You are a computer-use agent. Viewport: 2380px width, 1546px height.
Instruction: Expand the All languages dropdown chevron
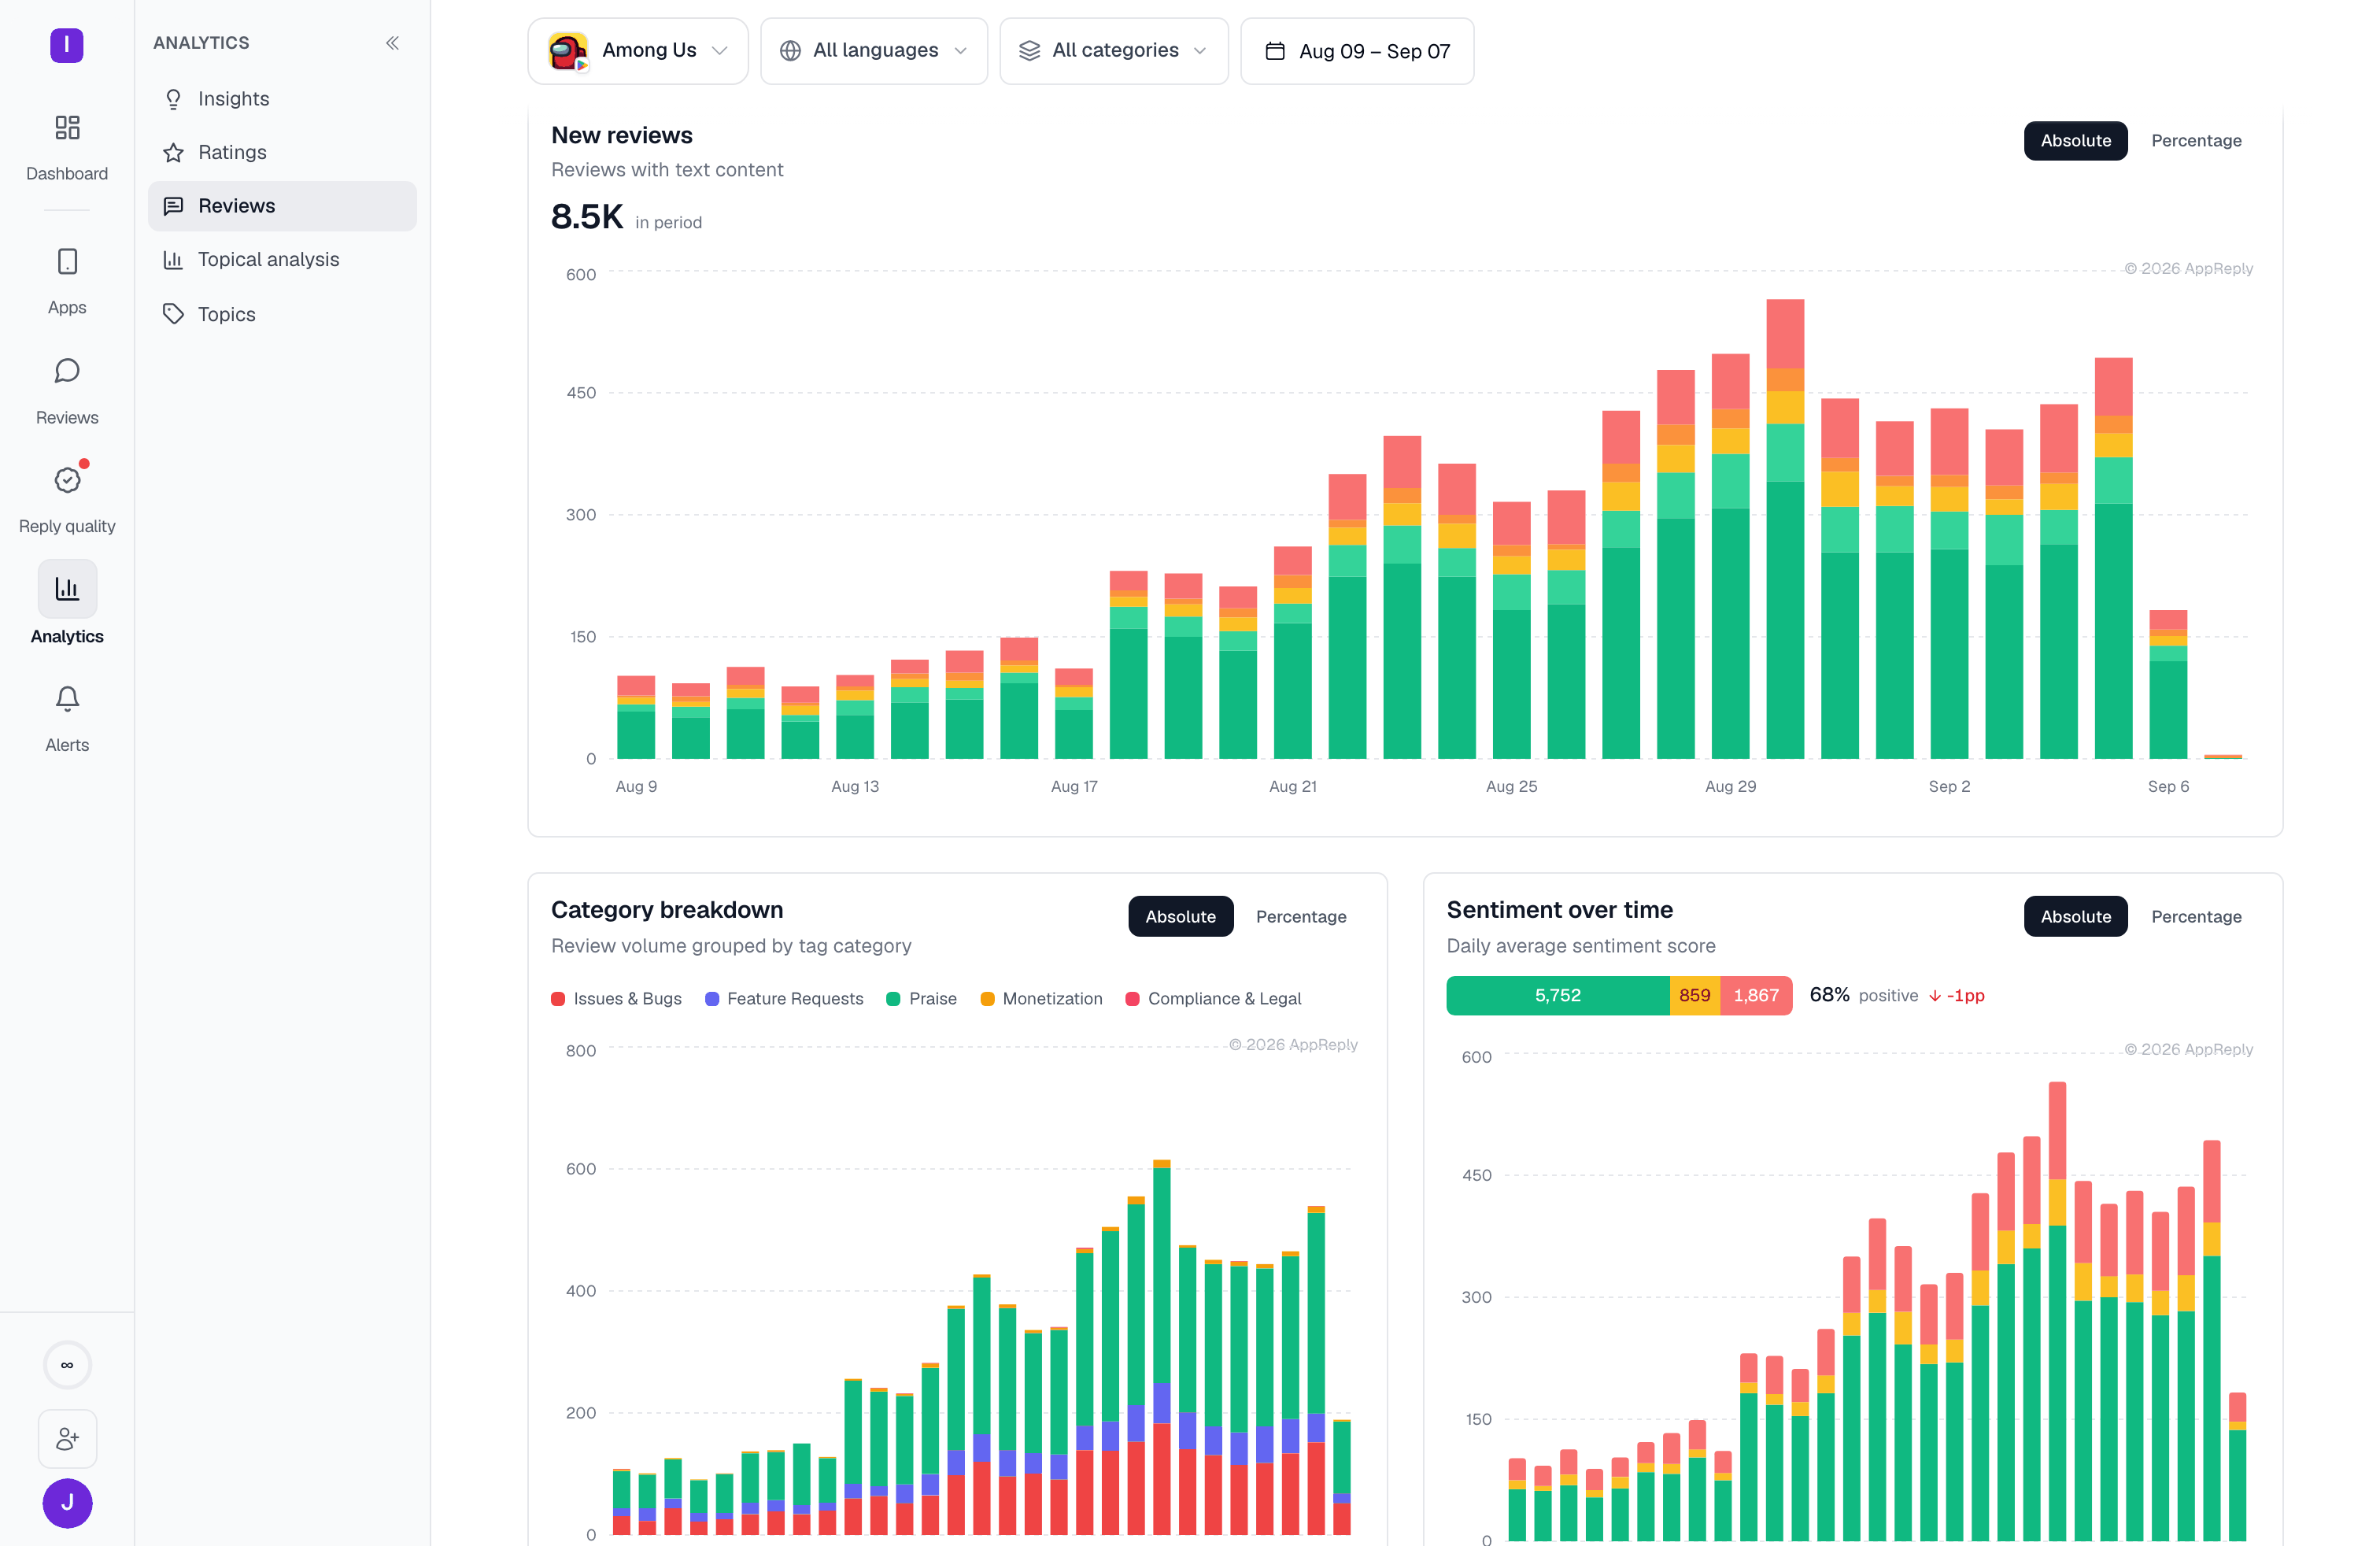point(960,51)
